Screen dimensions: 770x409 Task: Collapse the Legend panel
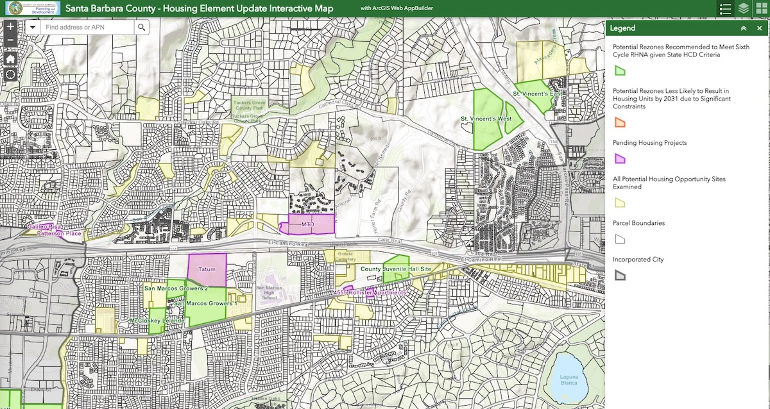(743, 28)
